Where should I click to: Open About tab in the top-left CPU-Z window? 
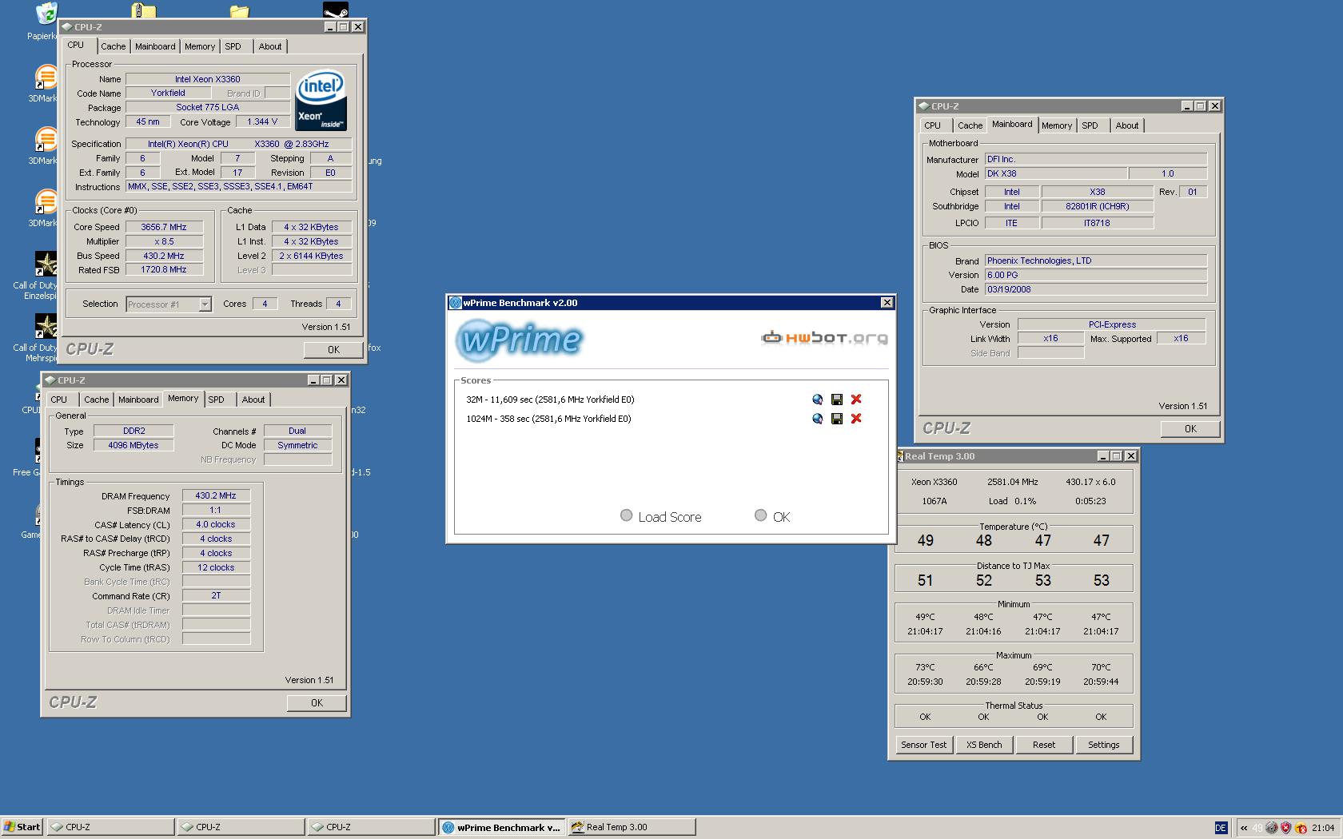pyautogui.click(x=270, y=46)
